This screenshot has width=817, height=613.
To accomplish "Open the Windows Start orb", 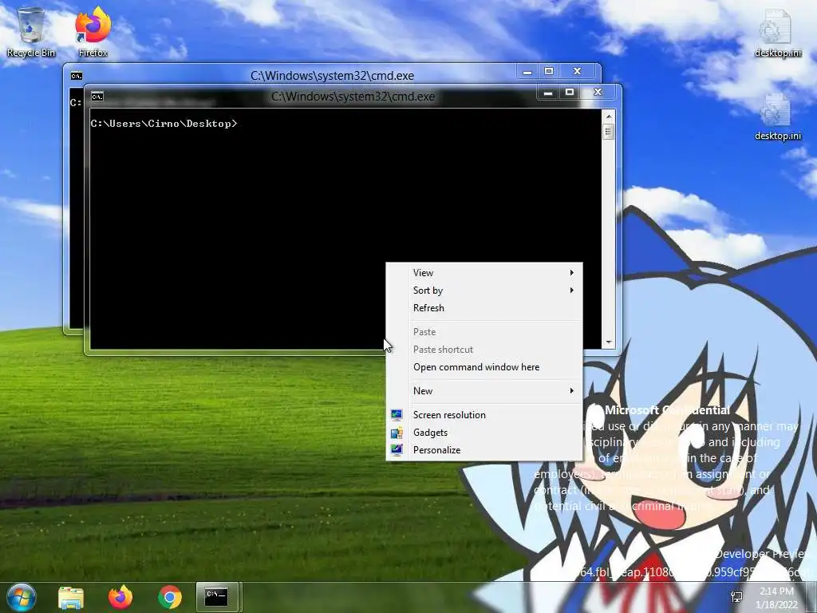I will coord(22,597).
